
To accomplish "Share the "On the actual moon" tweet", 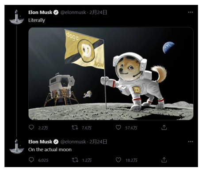I will click(x=164, y=160).
